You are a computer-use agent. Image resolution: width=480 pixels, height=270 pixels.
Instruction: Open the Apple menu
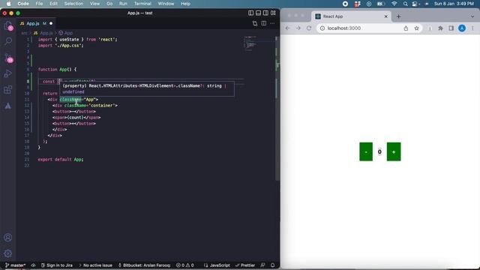pyautogui.click(x=8, y=4)
